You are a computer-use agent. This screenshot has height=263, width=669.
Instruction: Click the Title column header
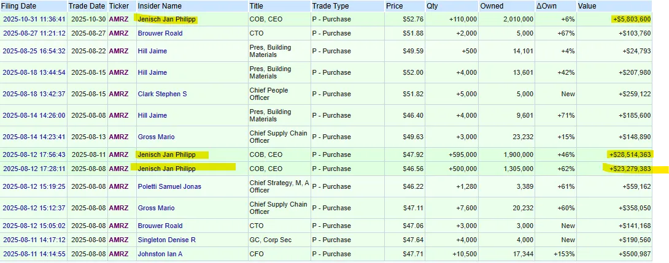[256, 6]
